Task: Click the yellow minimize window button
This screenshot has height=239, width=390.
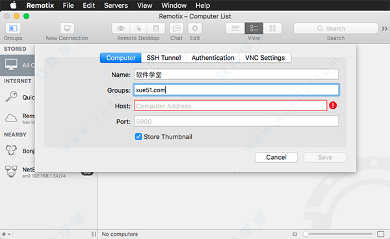Action: coord(16,16)
